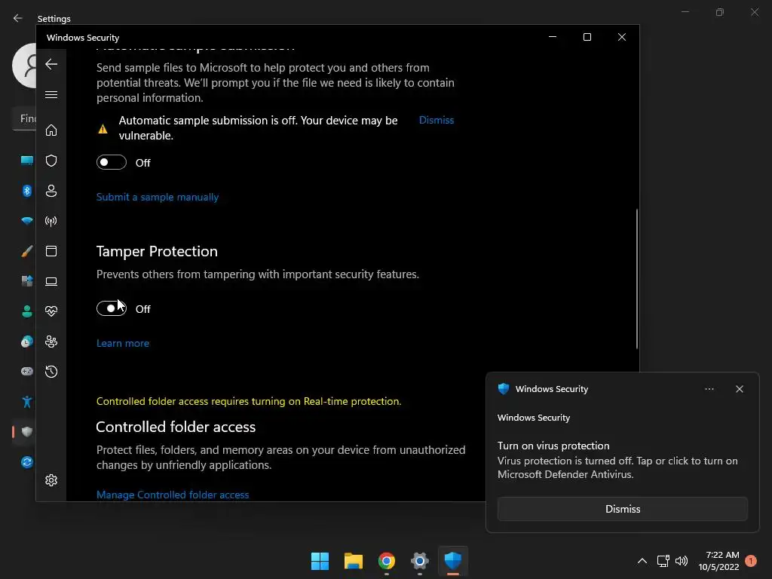Click the Settings search box
The height and width of the screenshot is (579, 772).
coord(25,118)
